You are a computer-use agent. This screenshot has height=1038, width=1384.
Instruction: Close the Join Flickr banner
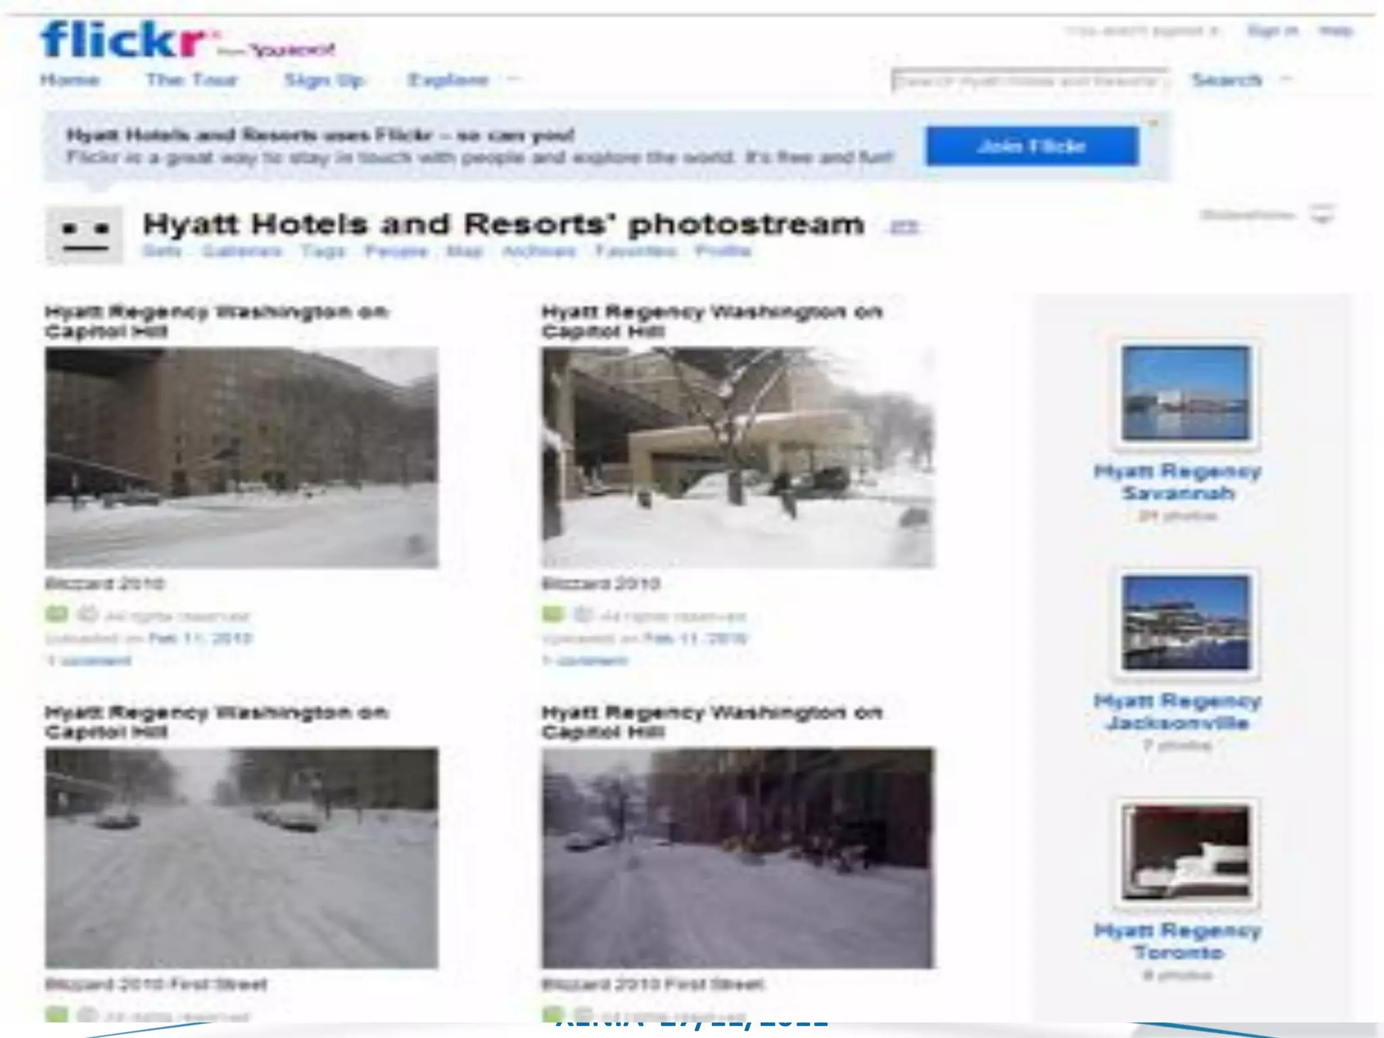(x=1154, y=123)
